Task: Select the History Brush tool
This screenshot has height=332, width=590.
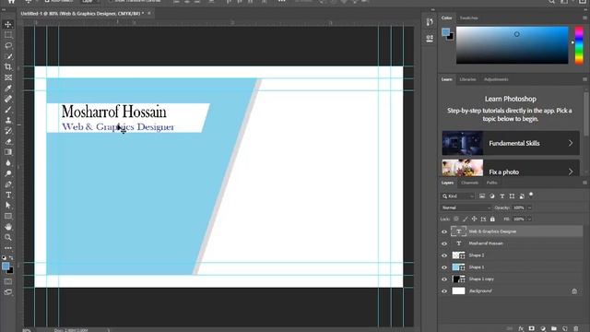Action: (x=8, y=131)
